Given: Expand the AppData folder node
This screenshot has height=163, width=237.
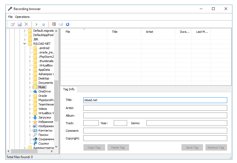Looking at the screenshot, I should tap(30, 70).
